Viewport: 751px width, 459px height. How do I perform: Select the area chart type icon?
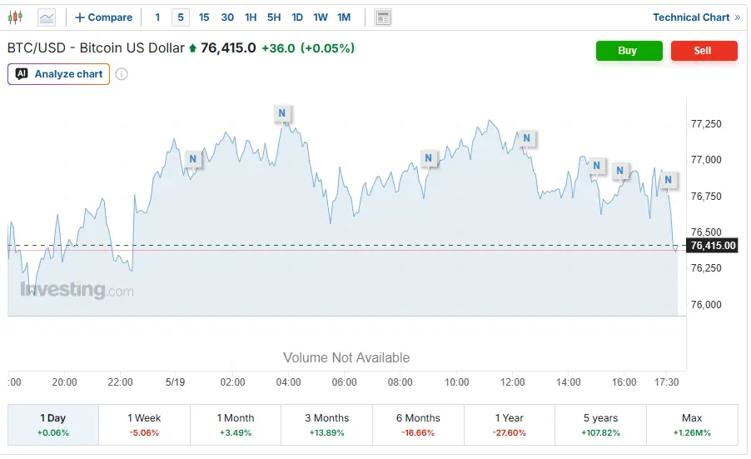[x=47, y=17]
